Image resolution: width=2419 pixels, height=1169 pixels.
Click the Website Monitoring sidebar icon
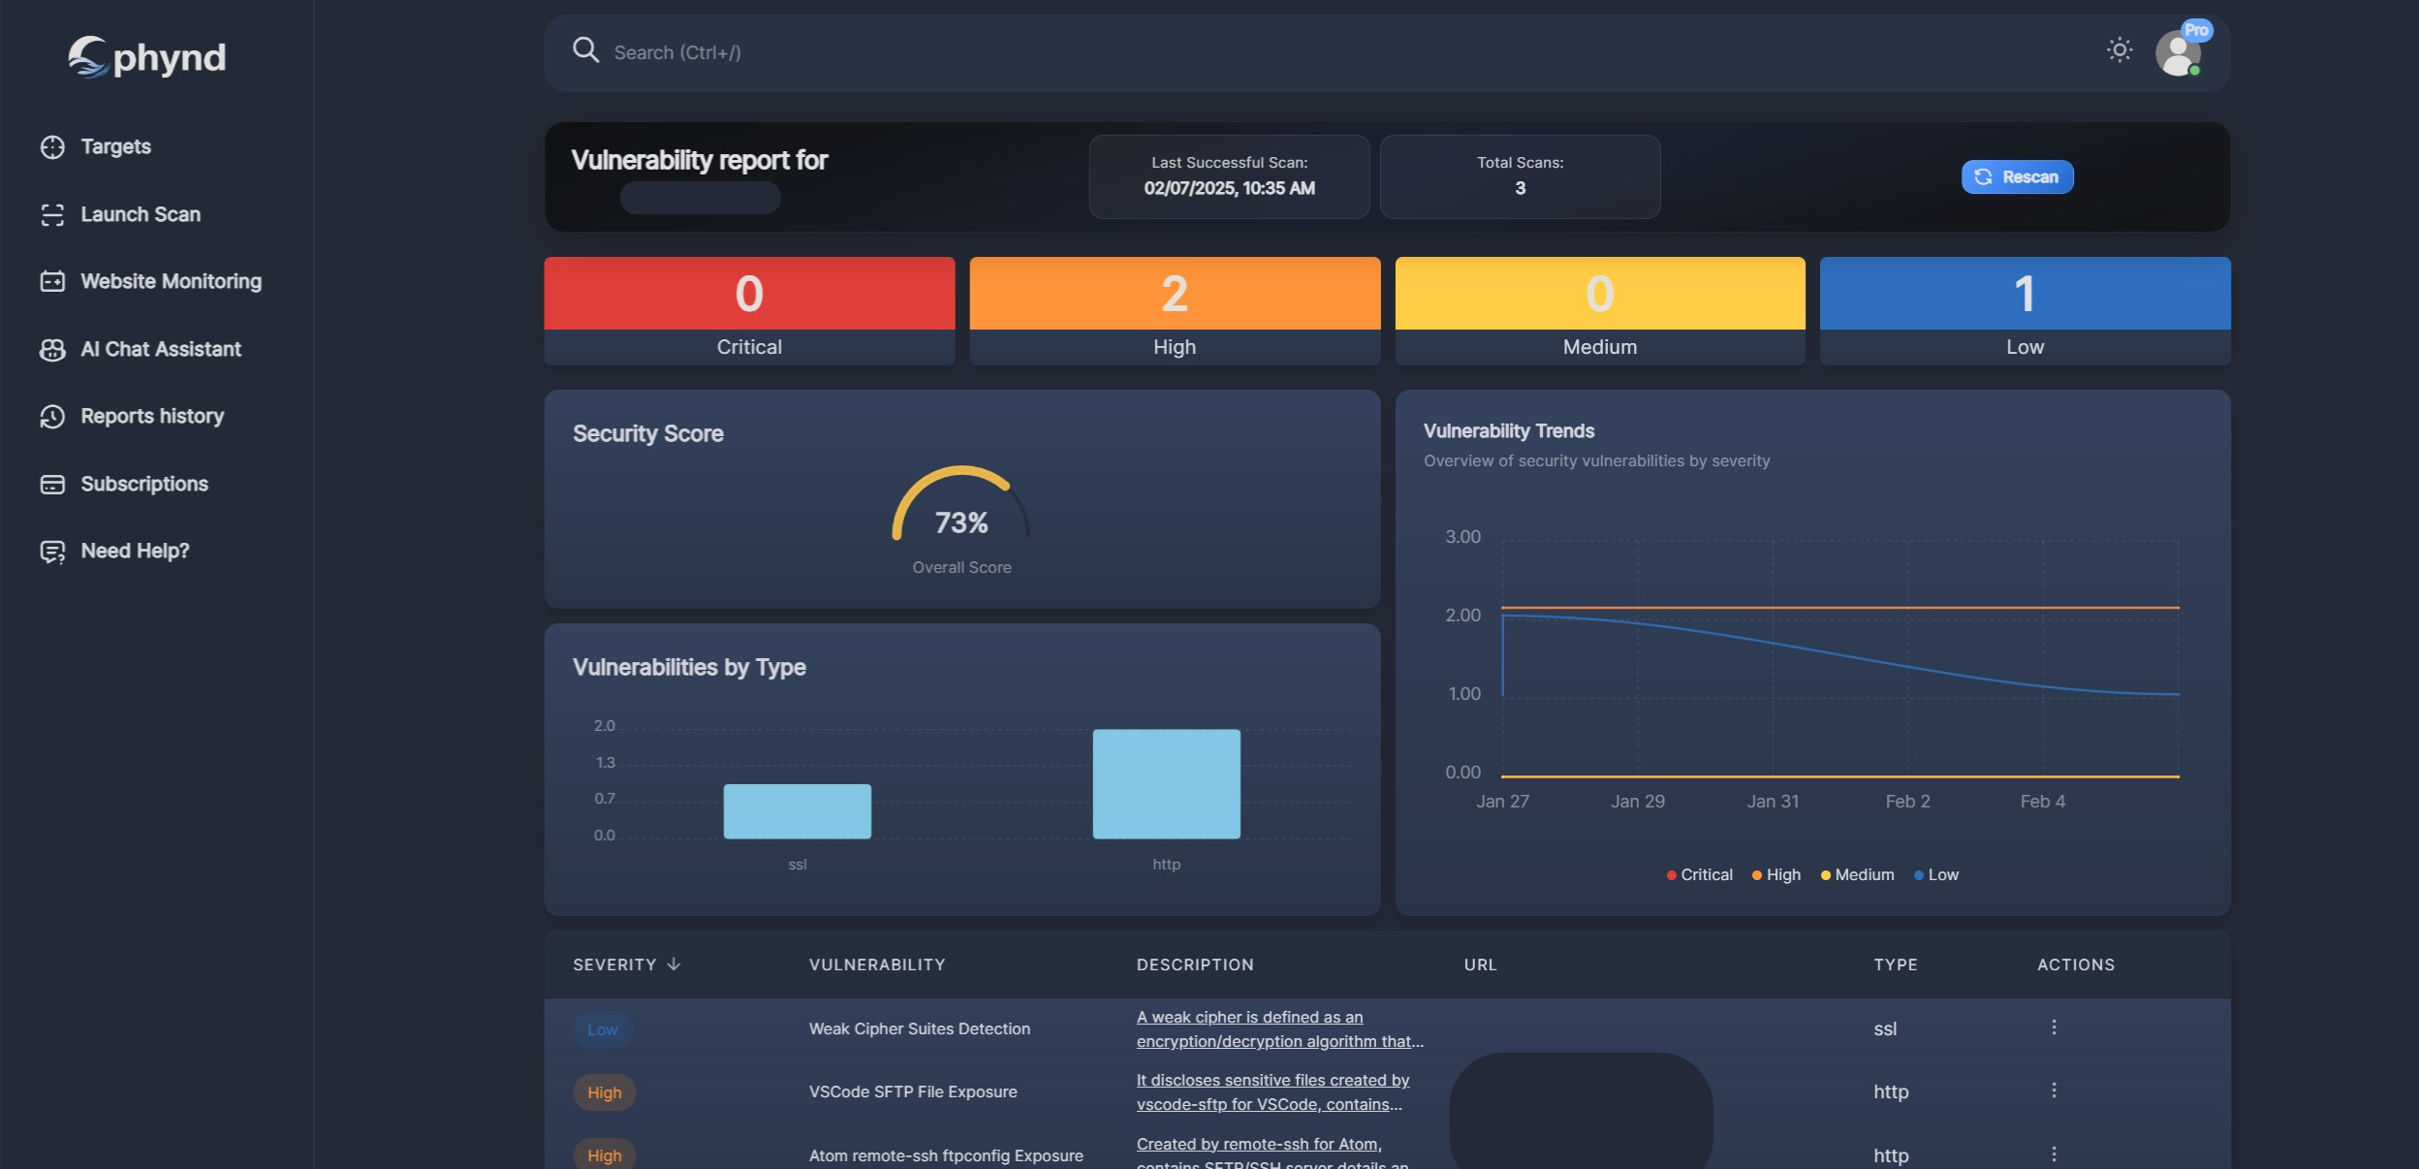52,282
